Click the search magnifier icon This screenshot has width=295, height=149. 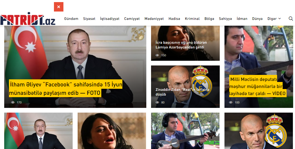(291, 19)
